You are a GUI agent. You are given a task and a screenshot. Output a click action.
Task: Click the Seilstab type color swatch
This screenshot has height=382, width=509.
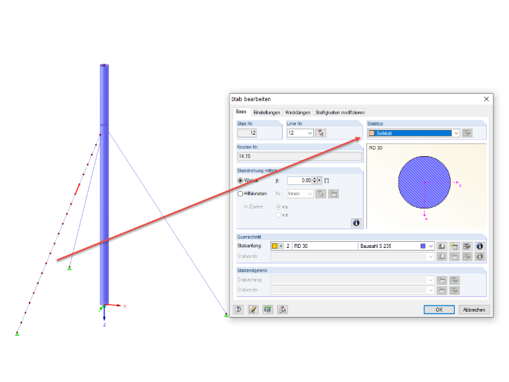pos(372,133)
